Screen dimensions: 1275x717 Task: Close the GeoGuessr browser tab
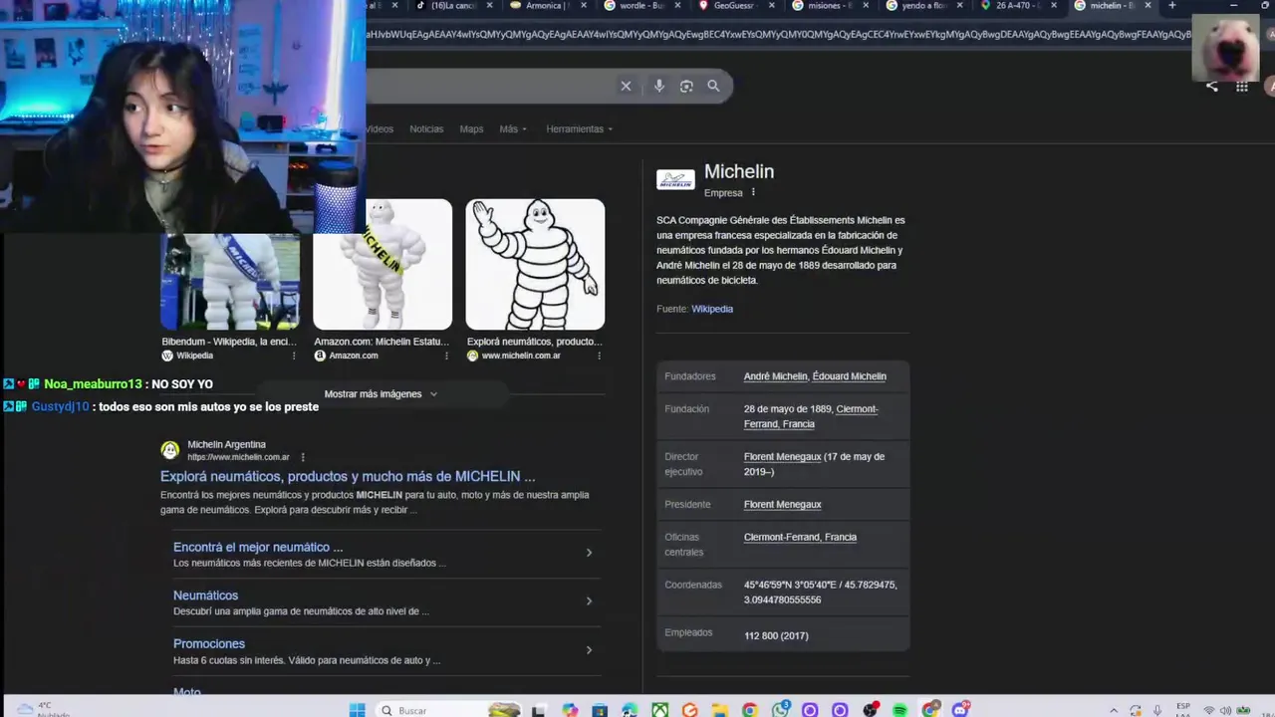coord(771,5)
